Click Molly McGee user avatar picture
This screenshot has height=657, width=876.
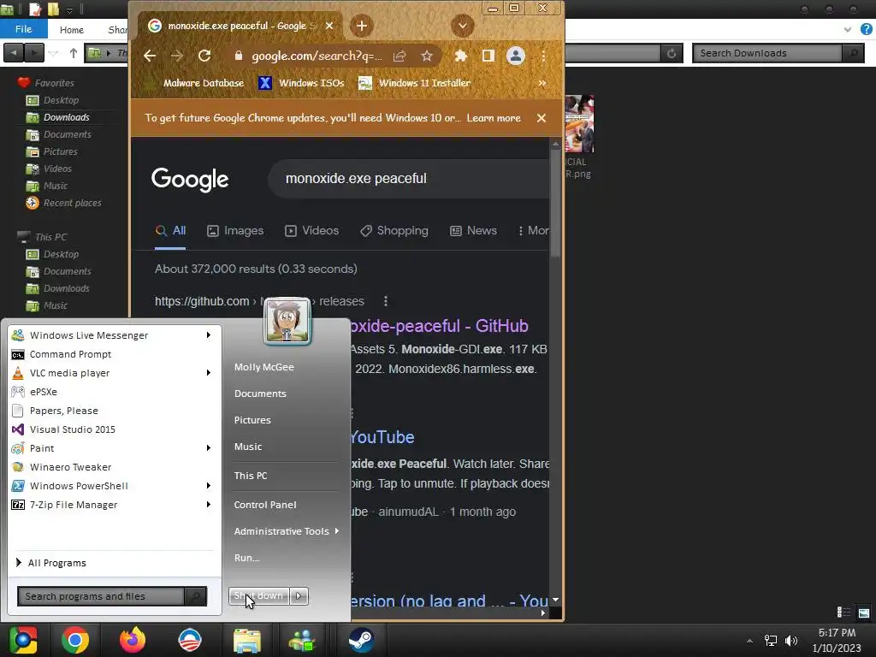(x=287, y=321)
